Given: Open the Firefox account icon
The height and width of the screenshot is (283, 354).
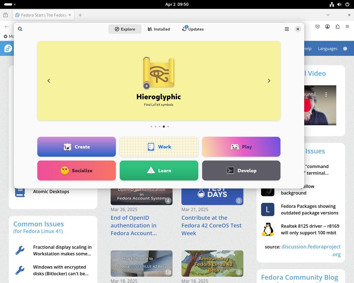Looking at the screenshot, I should click(x=327, y=27).
